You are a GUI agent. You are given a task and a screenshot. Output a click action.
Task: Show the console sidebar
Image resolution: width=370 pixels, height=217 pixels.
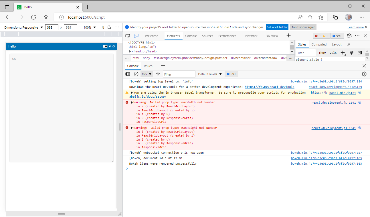(127, 74)
